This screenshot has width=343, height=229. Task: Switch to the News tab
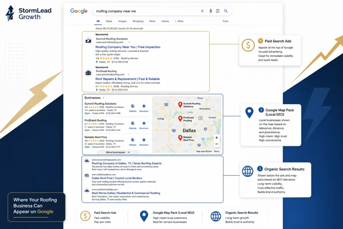[152, 21]
